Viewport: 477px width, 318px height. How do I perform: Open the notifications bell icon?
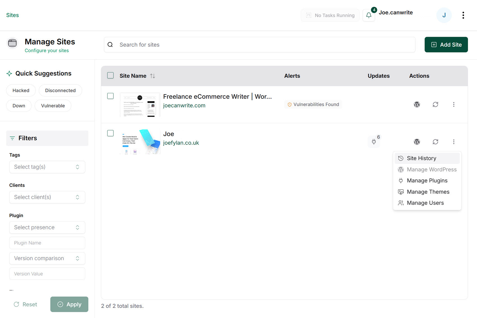click(x=368, y=15)
